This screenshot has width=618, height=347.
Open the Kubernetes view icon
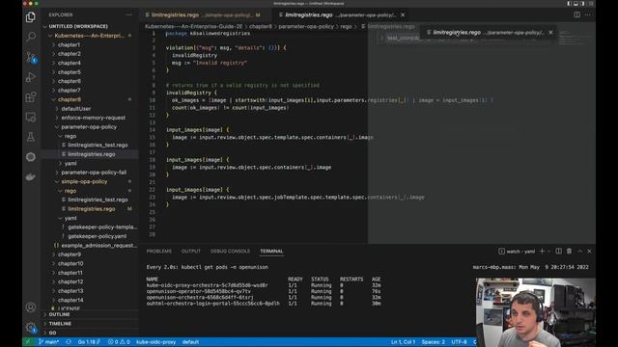31,157
